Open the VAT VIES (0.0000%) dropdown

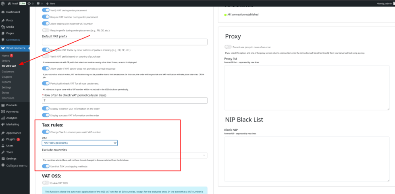click(80, 143)
